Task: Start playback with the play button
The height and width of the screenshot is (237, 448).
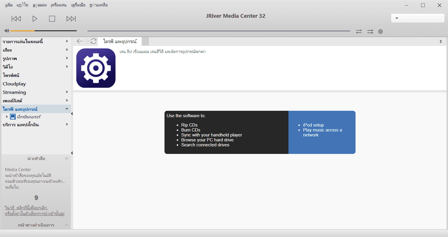Action: point(35,19)
